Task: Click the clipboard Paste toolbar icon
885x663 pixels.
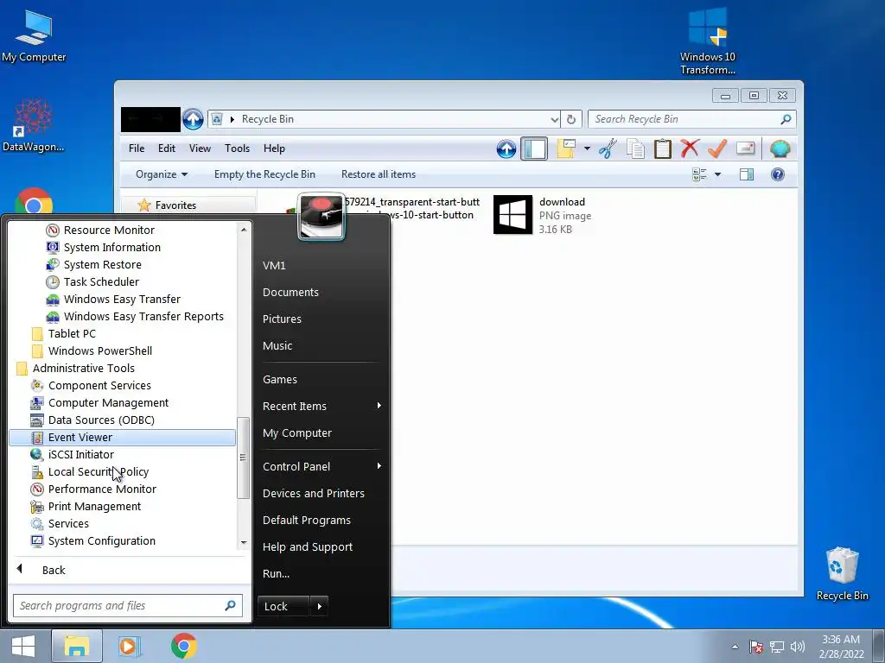Action: (663, 148)
